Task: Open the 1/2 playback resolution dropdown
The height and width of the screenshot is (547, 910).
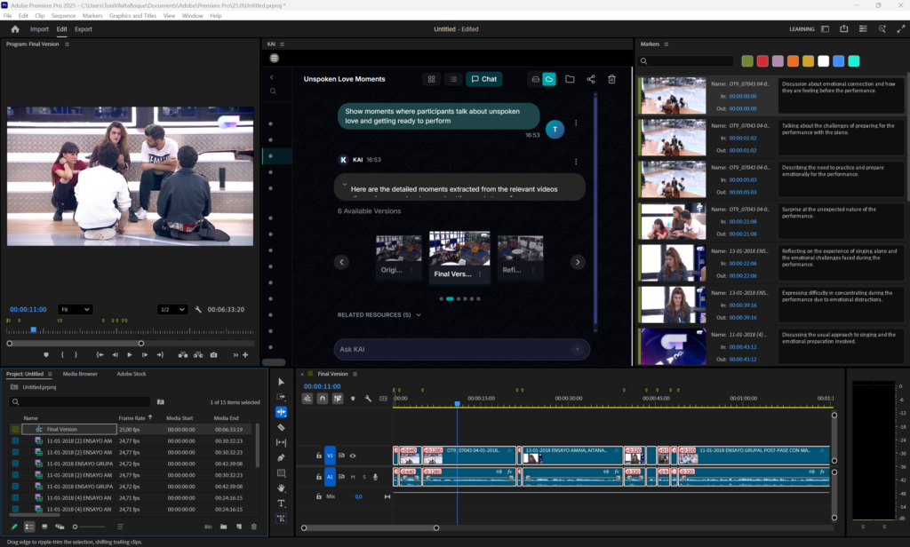Action: 173,309
